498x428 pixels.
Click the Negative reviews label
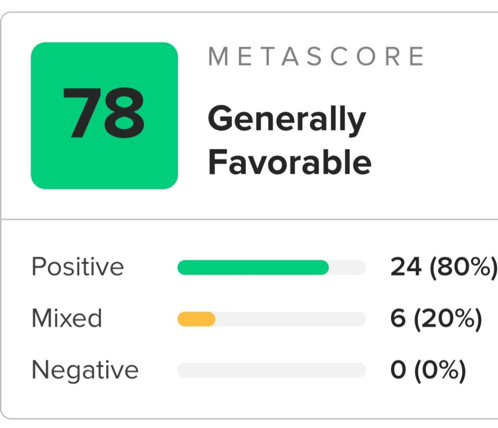85,370
